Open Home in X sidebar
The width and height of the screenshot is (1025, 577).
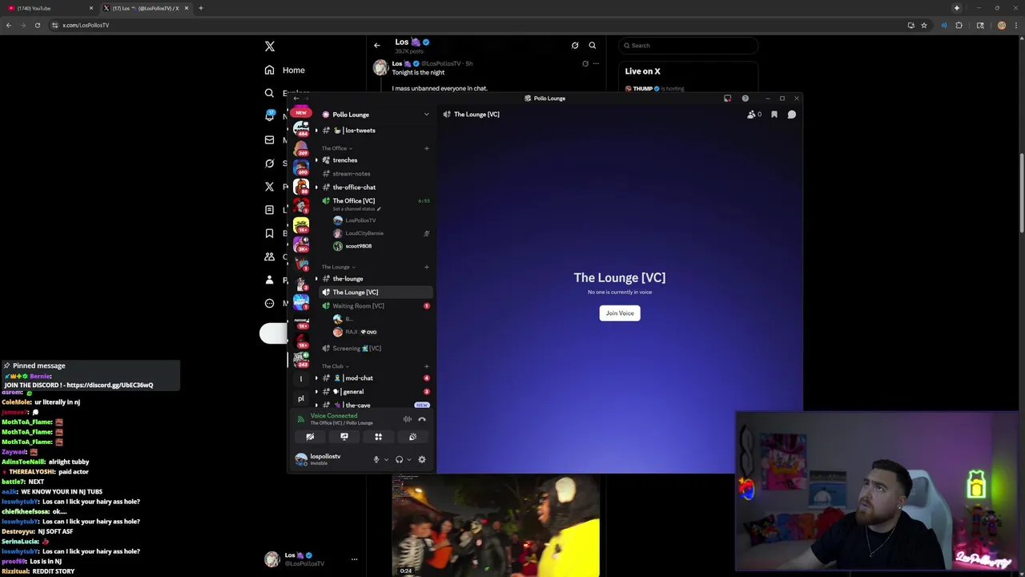(285, 71)
